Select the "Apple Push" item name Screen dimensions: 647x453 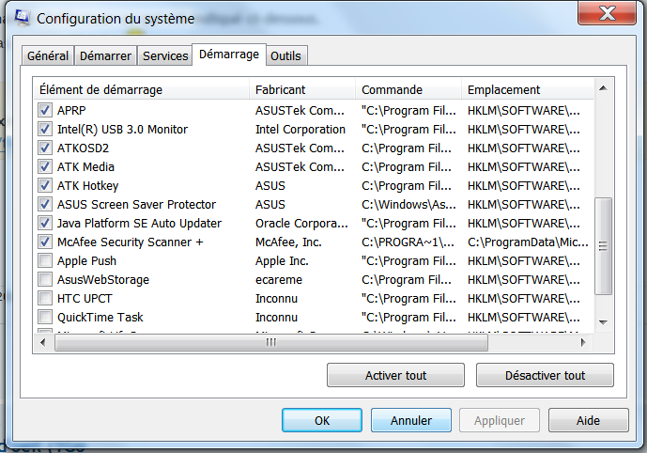click(x=86, y=261)
